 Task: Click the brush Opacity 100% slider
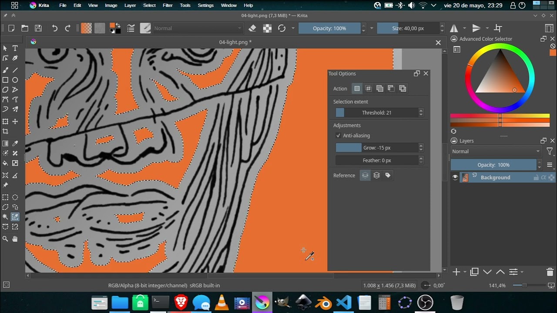[329, 28]
